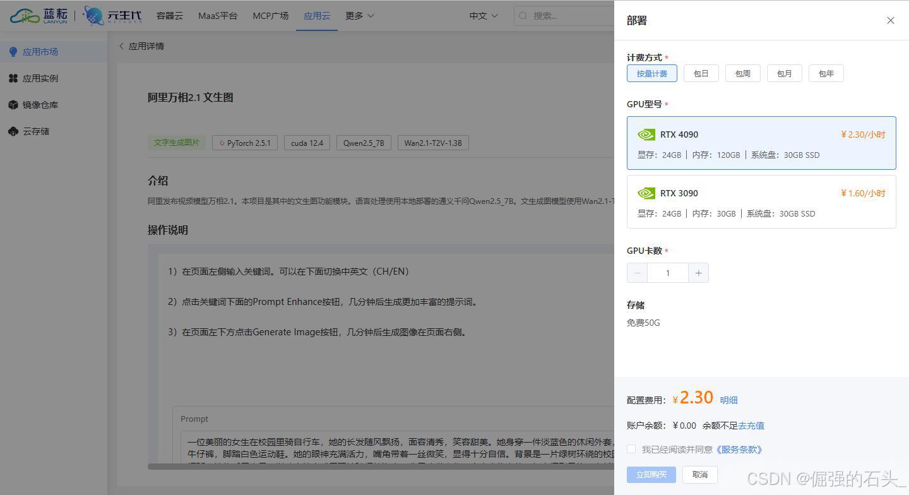
Task: Select 云存储 in sidebar
Action: coord(54,131)
